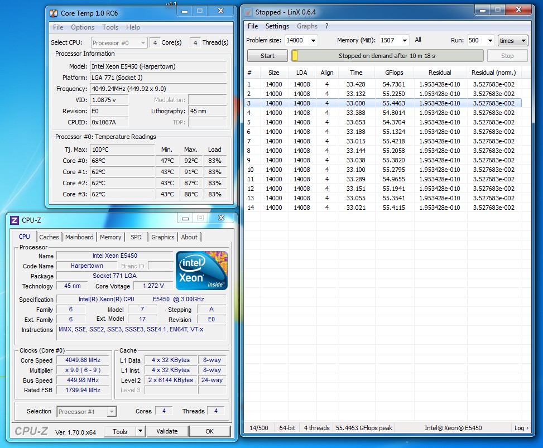Switch to the SPD tab in CPU-Z
Viewport: 543px width, 448px height.
pos(136,237)
